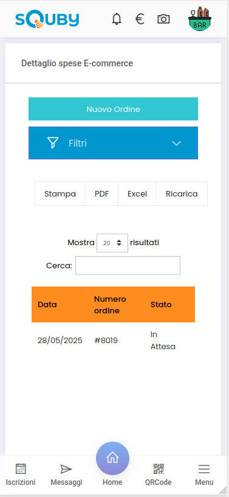The height and width of the screenshot is (497, 229).
Task: Open the Mostra results count dropdown
Action: click(112, 243)
